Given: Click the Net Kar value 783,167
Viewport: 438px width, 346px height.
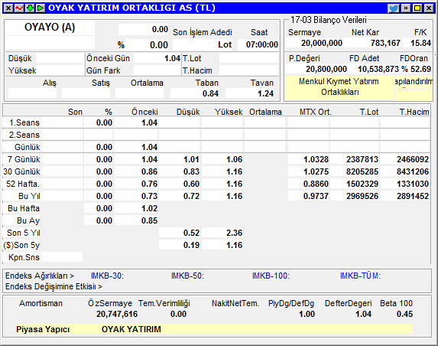Looking at the screenshot, I should pos(385,43).
